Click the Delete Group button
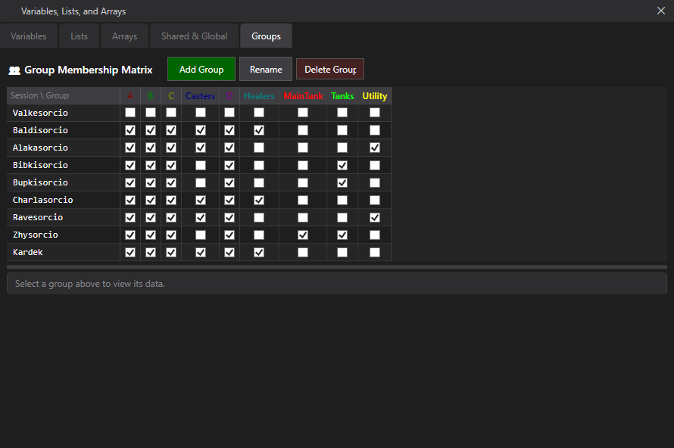 (330, 69)
